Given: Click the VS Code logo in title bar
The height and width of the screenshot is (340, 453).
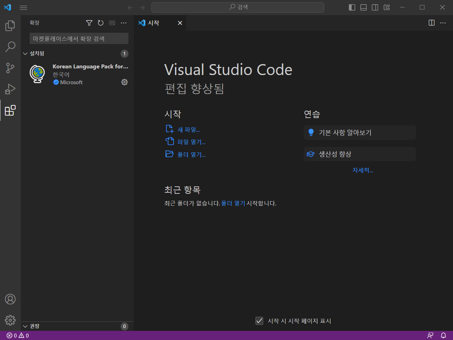Looking at the screenshot, I should pos(7,7).
